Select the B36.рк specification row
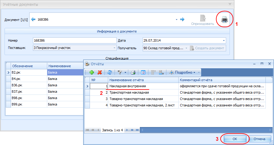The image size is (274, 145). (x=44, y=85)
